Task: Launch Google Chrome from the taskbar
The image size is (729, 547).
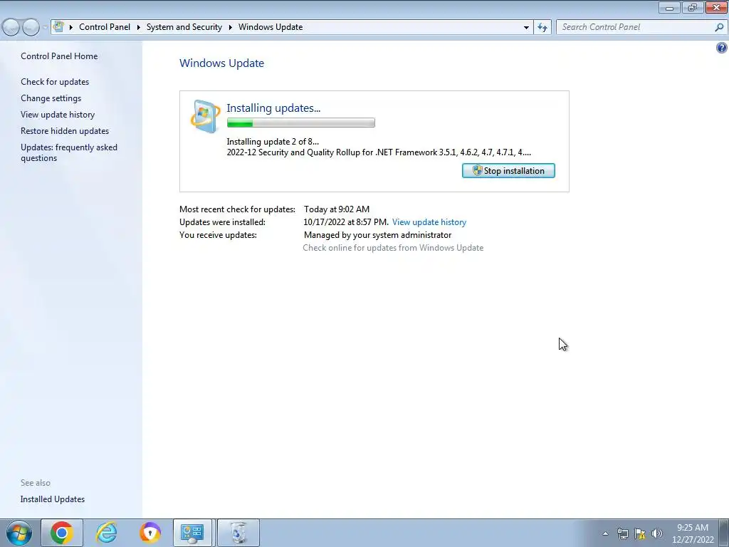Action: (61, 533)
